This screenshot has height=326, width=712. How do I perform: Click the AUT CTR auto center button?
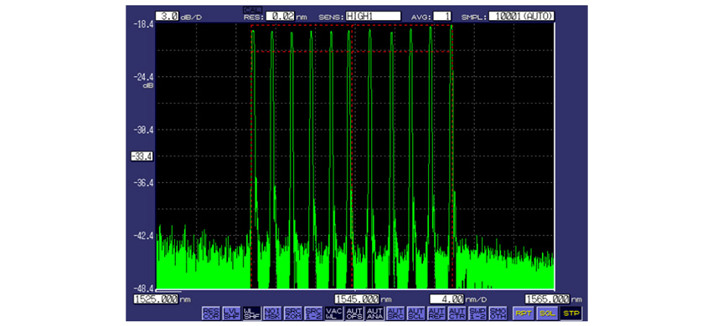pyautogui.click(x=456, y=313)
